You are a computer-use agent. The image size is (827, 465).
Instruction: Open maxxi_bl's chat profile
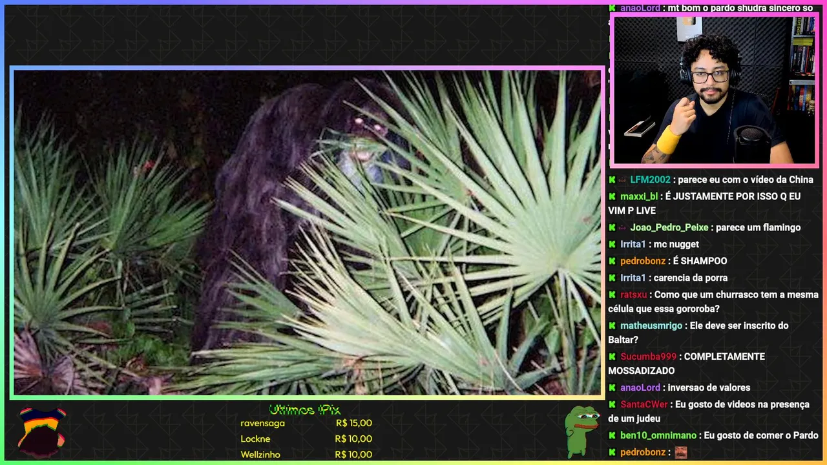(639, 196)
